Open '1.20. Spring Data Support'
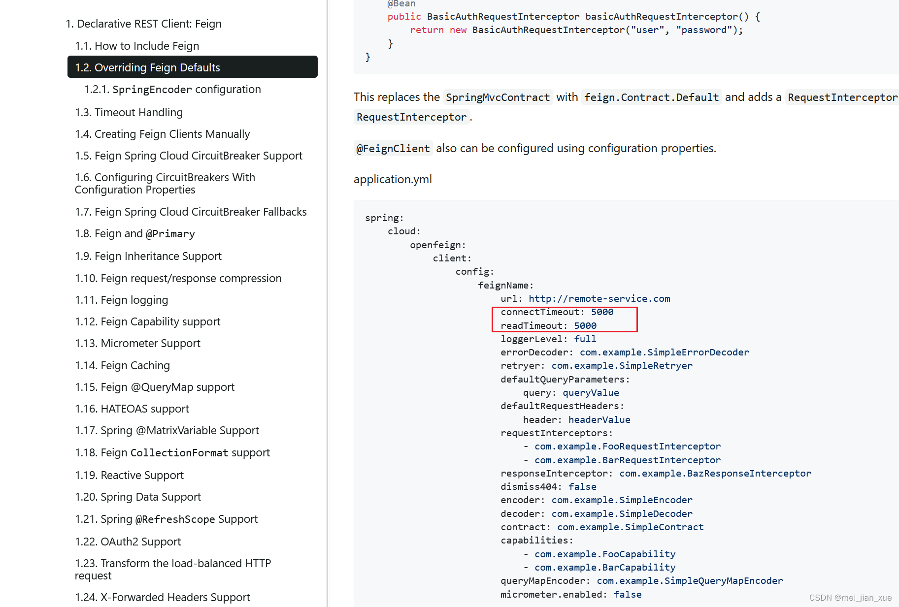Screen dimensions: 899x607 (x=138, y=497)
